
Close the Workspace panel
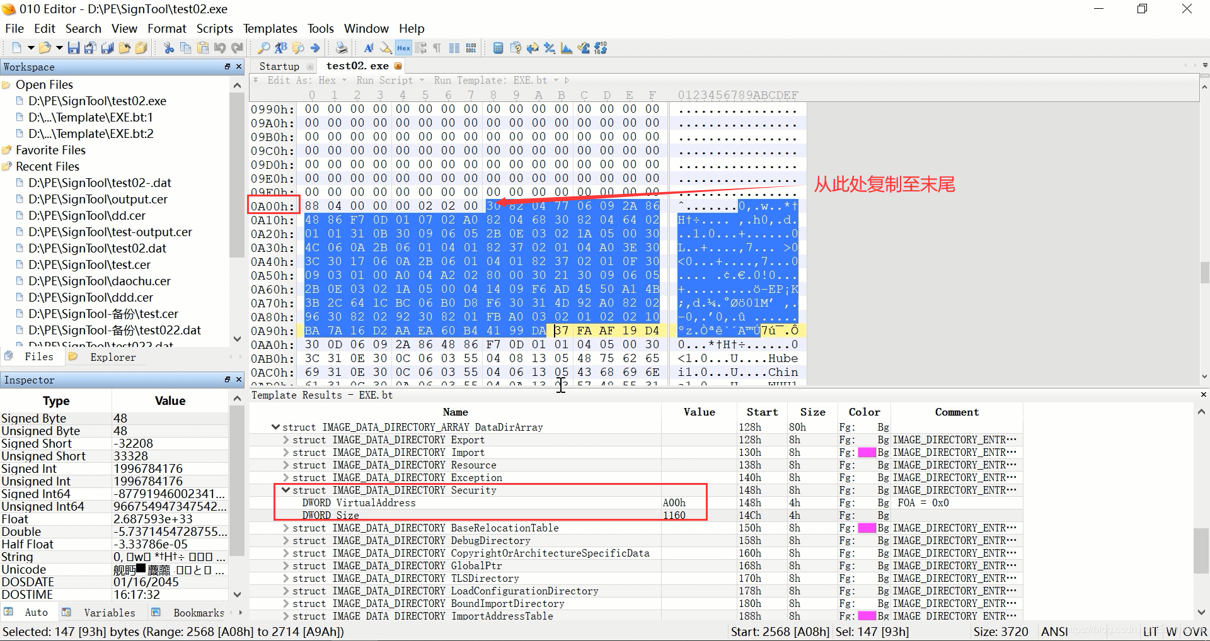(239, 66)
